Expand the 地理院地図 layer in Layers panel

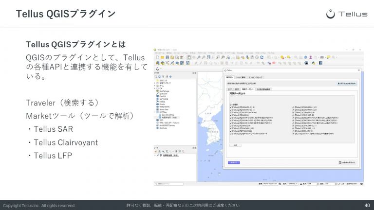pos(155,155)
